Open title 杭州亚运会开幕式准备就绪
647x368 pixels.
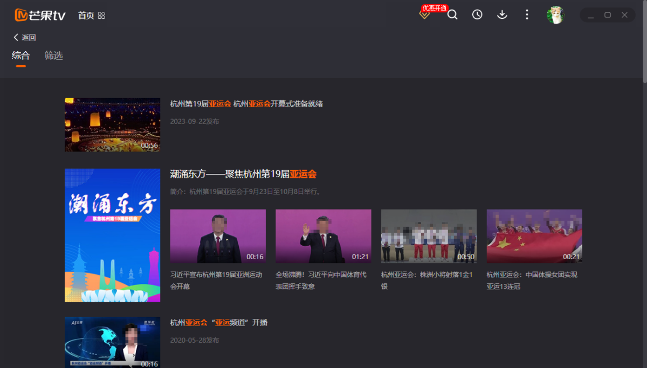click(x=247, y=104)
